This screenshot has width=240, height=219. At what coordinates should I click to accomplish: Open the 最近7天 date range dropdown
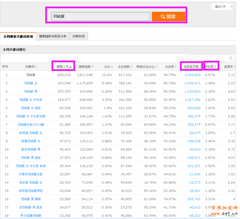[x=222, y=7]
